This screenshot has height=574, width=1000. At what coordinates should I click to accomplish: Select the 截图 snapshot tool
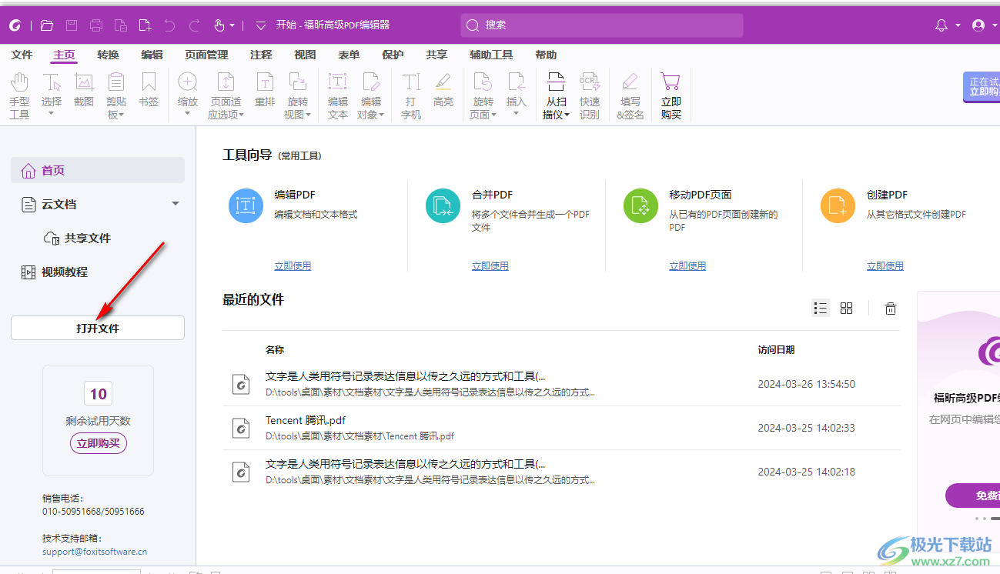click(84, 91)
